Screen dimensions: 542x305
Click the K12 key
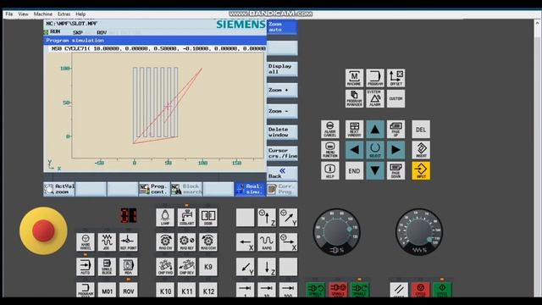click(208, 290)
